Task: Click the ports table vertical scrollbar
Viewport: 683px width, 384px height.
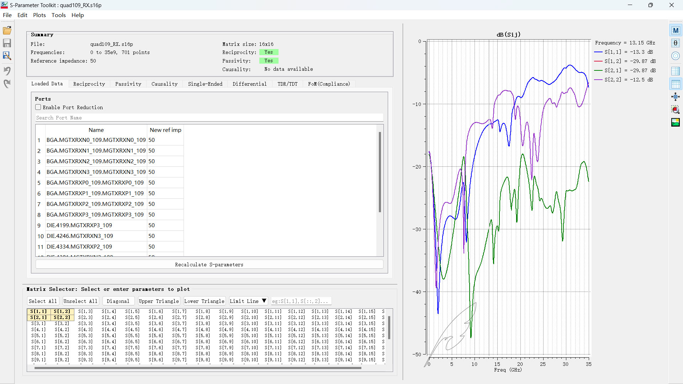Action: (x=380, y=172)
